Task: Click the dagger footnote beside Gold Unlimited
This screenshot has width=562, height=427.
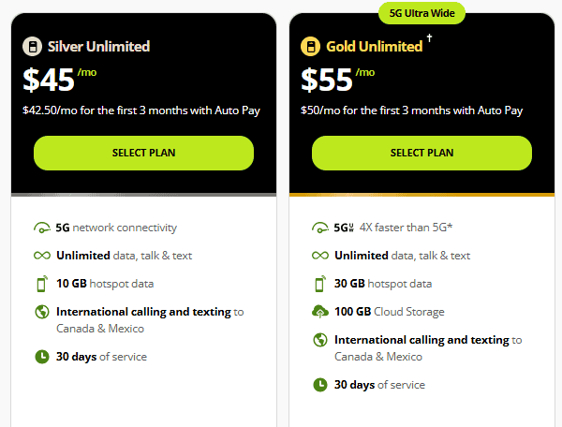Action: [429, 40]
